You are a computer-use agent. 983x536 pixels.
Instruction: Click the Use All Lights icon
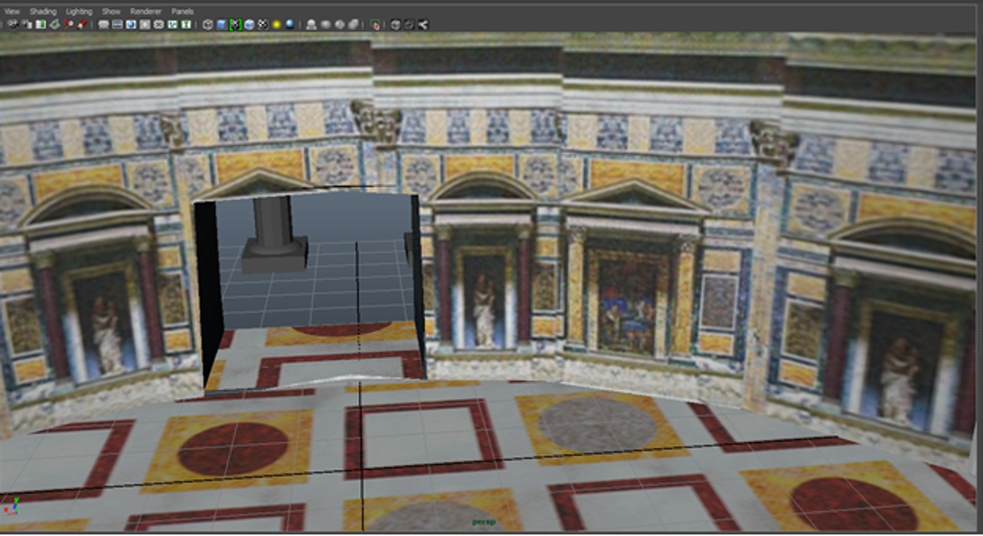(263, 25)
